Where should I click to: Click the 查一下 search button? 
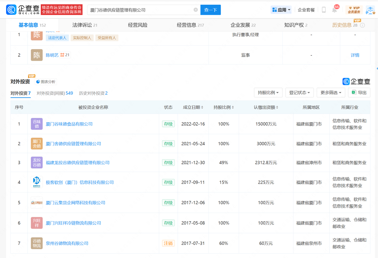click(211, 10)
